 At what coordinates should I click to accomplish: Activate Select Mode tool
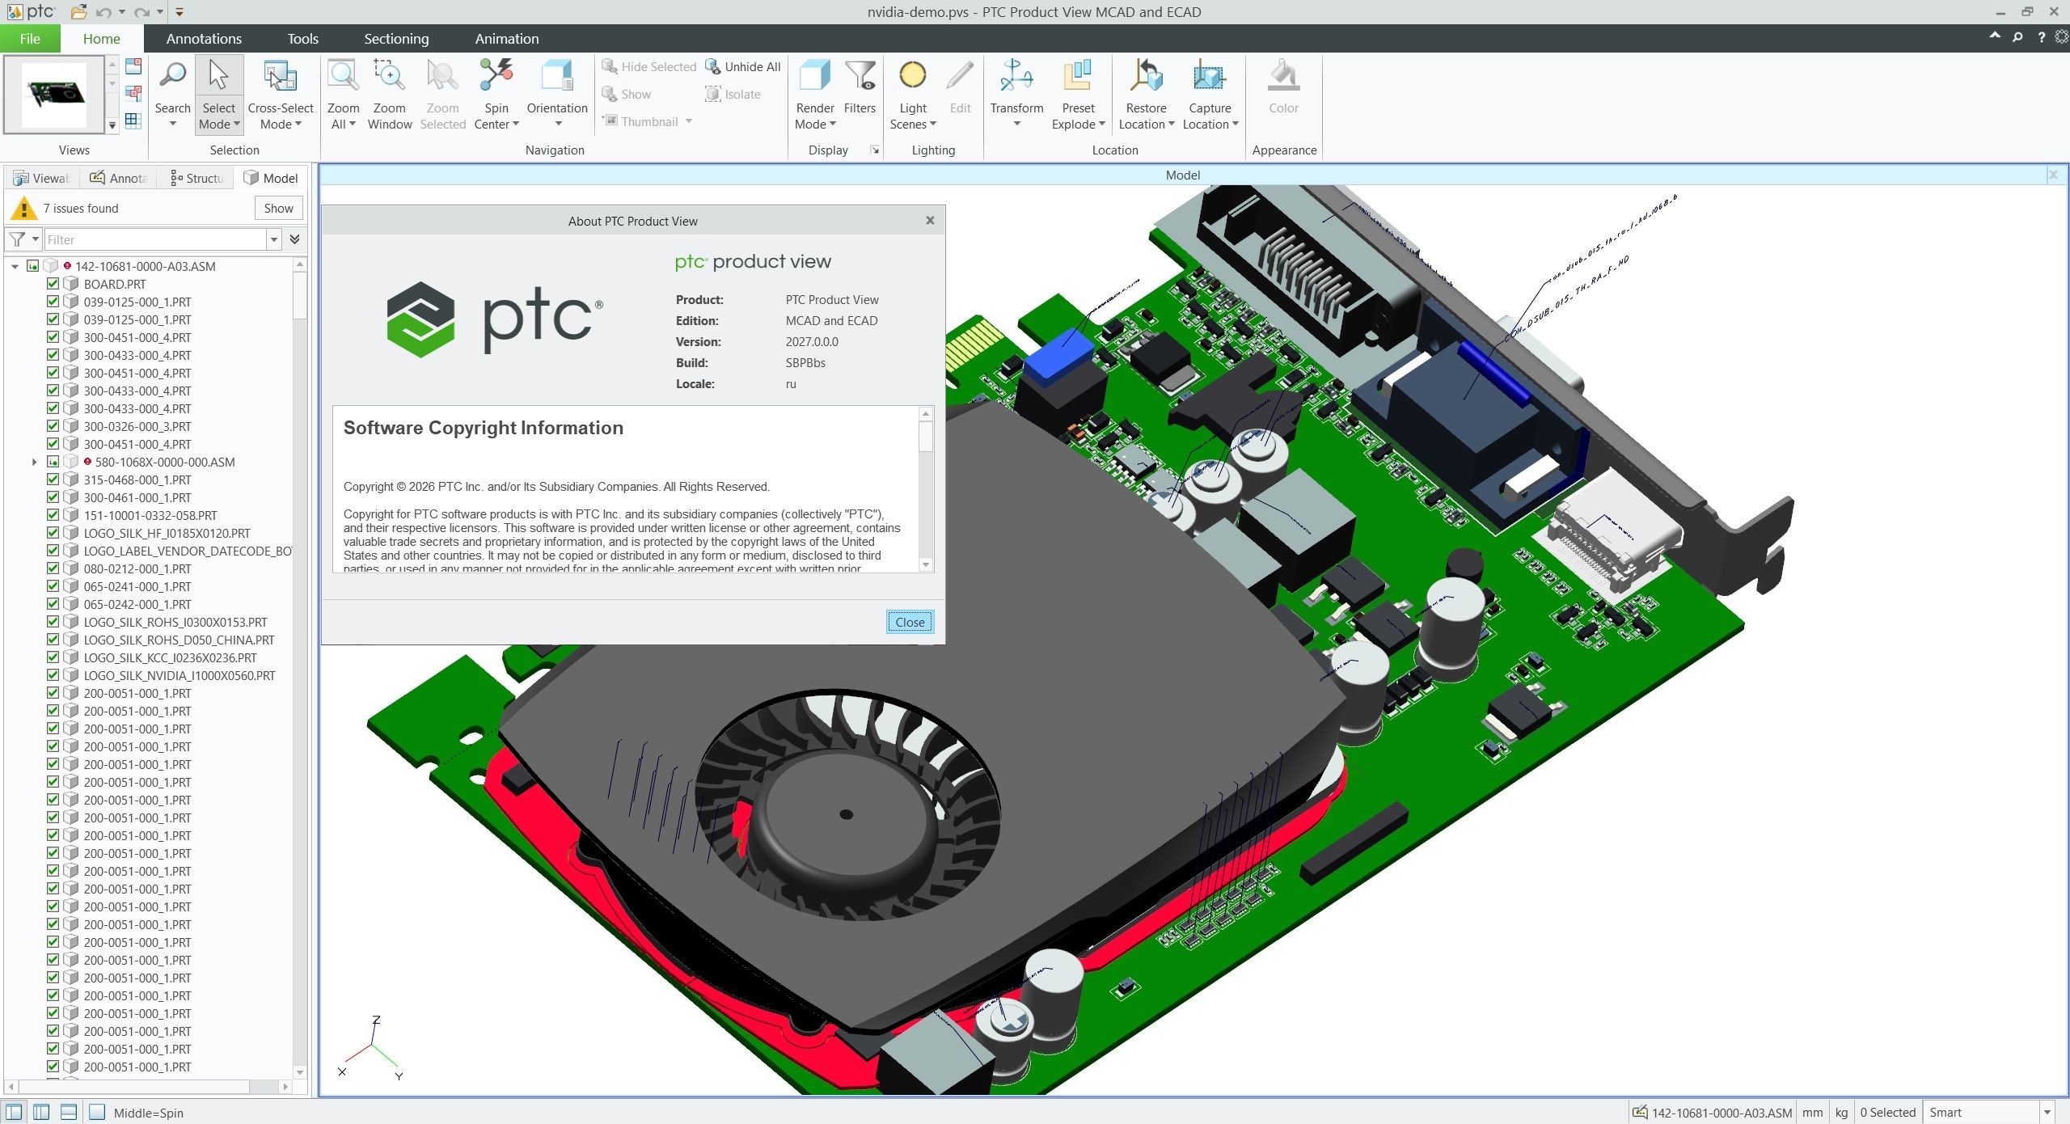(x=219, y=93)
